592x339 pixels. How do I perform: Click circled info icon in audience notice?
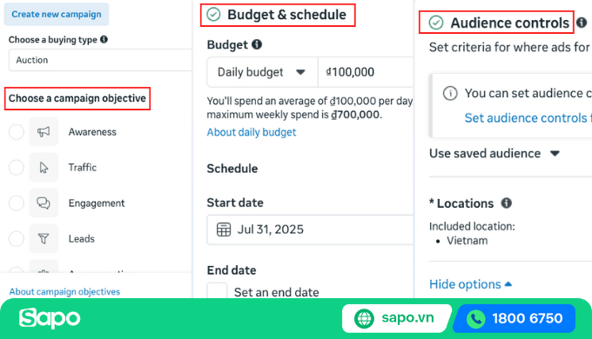point(450,93)
